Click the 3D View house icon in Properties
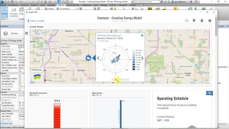Viewport: 229px width, 129px height. (x=6, y=33)
